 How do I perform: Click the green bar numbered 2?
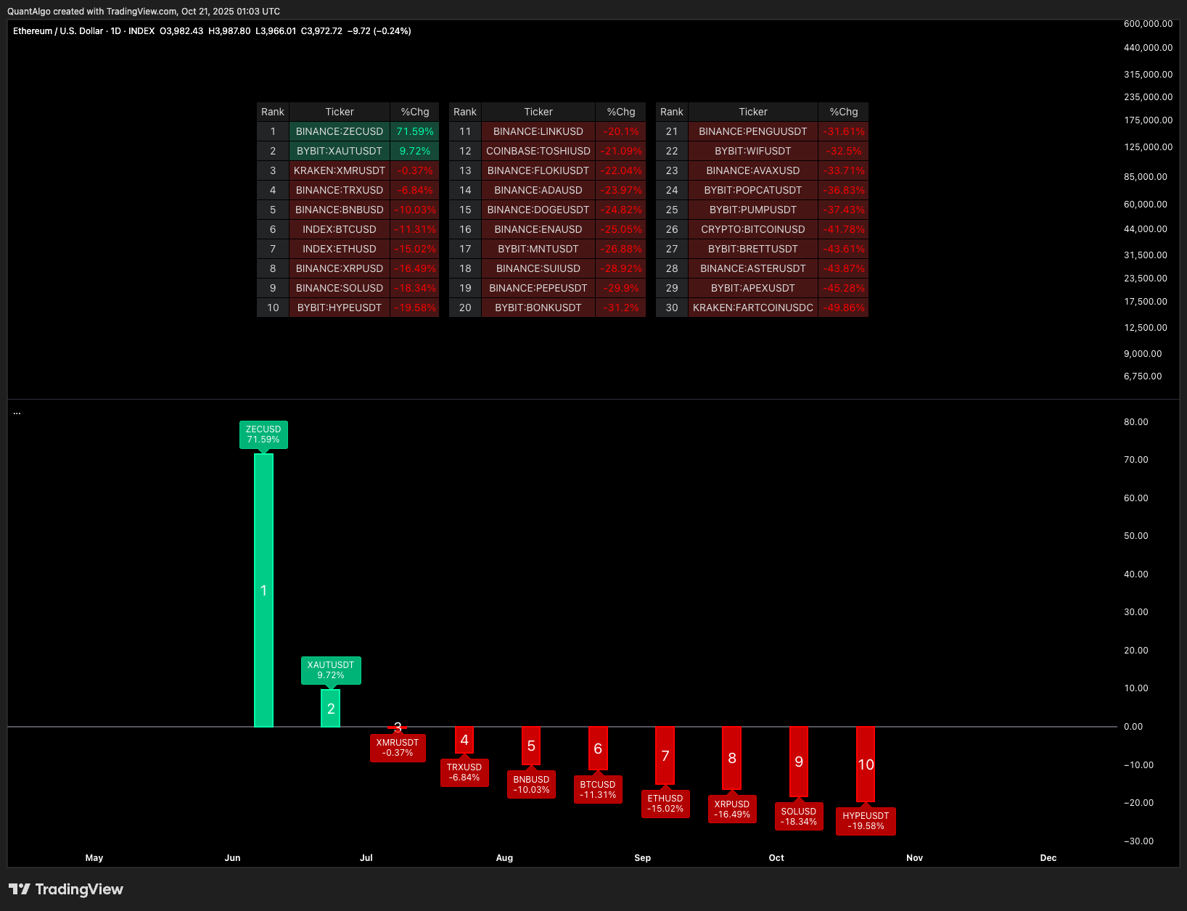pos(331,708)
